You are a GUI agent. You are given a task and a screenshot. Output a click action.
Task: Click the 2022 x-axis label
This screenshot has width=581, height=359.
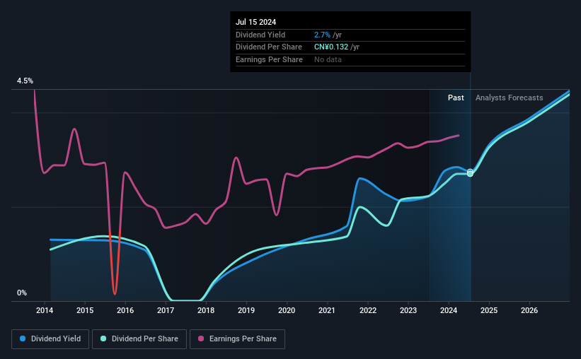pos(368,310)
